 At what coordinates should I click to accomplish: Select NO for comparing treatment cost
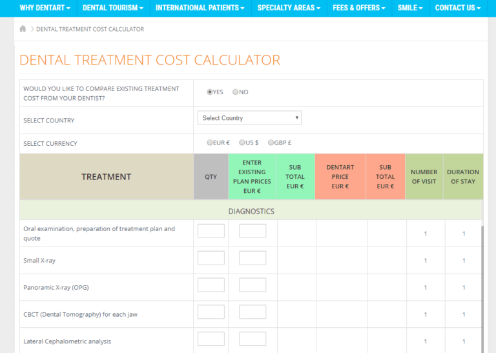[x=236, y=92]
